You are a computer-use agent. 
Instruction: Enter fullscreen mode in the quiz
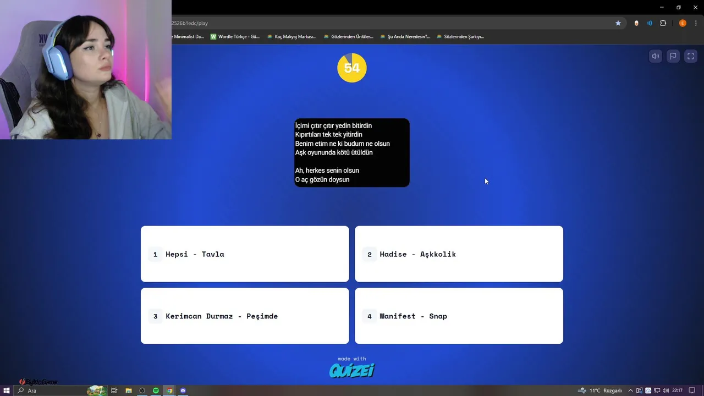click(x=691, y=56)
